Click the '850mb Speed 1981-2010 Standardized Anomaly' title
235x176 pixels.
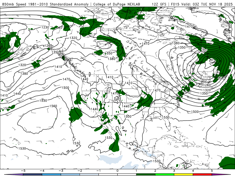[x=45, y=4]
